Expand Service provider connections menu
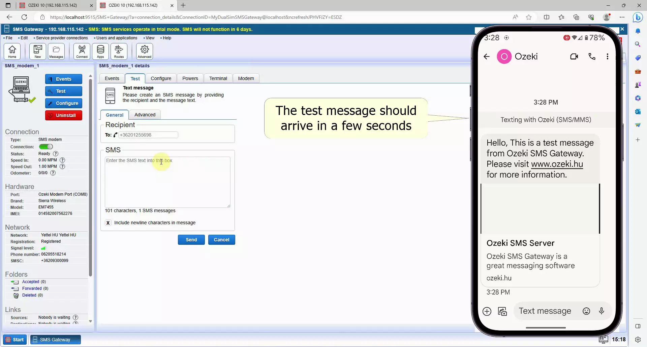The width and height of the screenshot is (647, 347). click(x=62, y=38)
